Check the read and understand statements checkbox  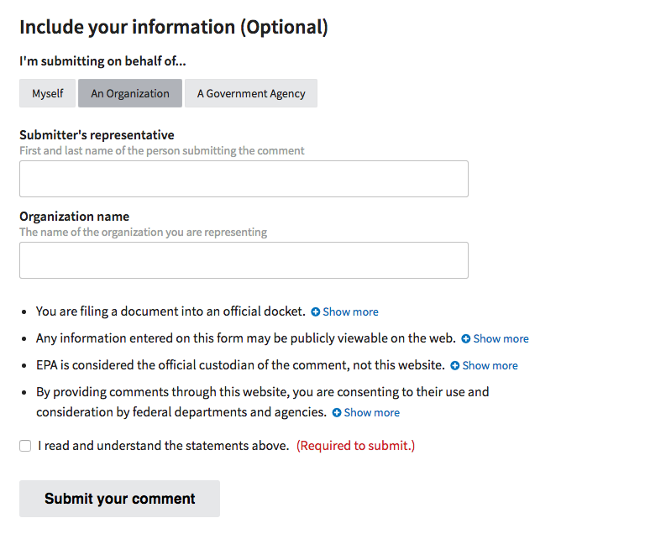tap(25, 446)
